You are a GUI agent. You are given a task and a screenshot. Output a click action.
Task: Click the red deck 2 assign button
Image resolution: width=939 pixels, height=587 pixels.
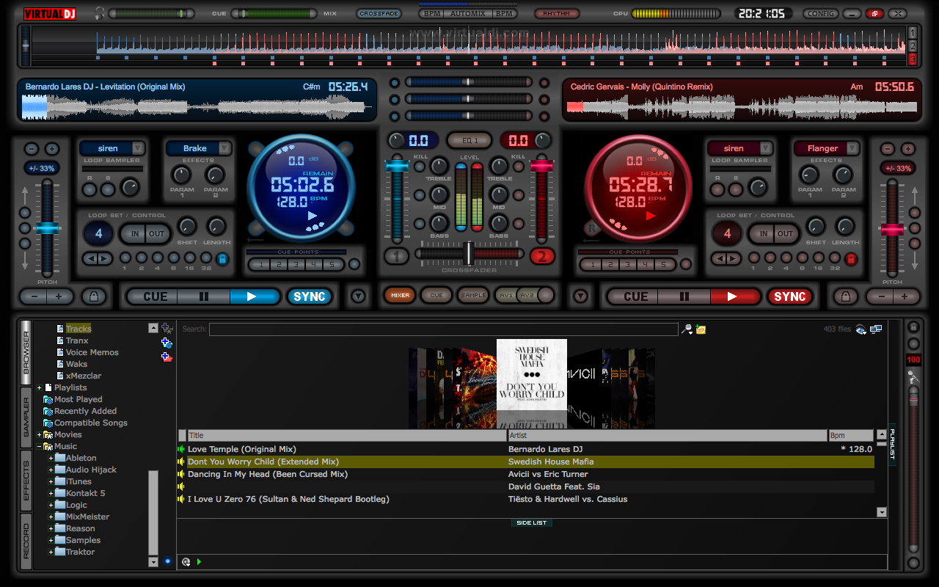[x=542, y=256]
